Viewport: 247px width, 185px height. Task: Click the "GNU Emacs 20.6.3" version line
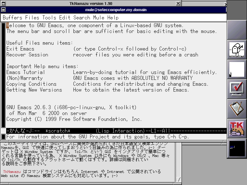click(71, 107)
